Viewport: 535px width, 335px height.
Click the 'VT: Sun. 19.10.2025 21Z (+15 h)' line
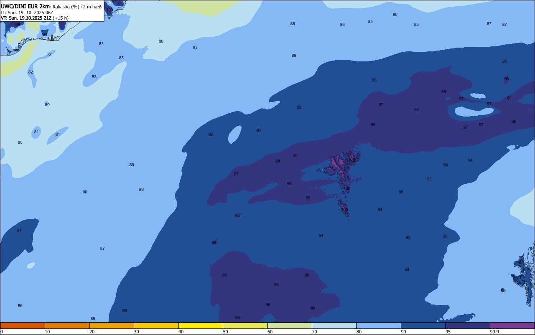[35, 18]
